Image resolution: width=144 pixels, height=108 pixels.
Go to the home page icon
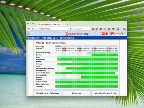109,29
